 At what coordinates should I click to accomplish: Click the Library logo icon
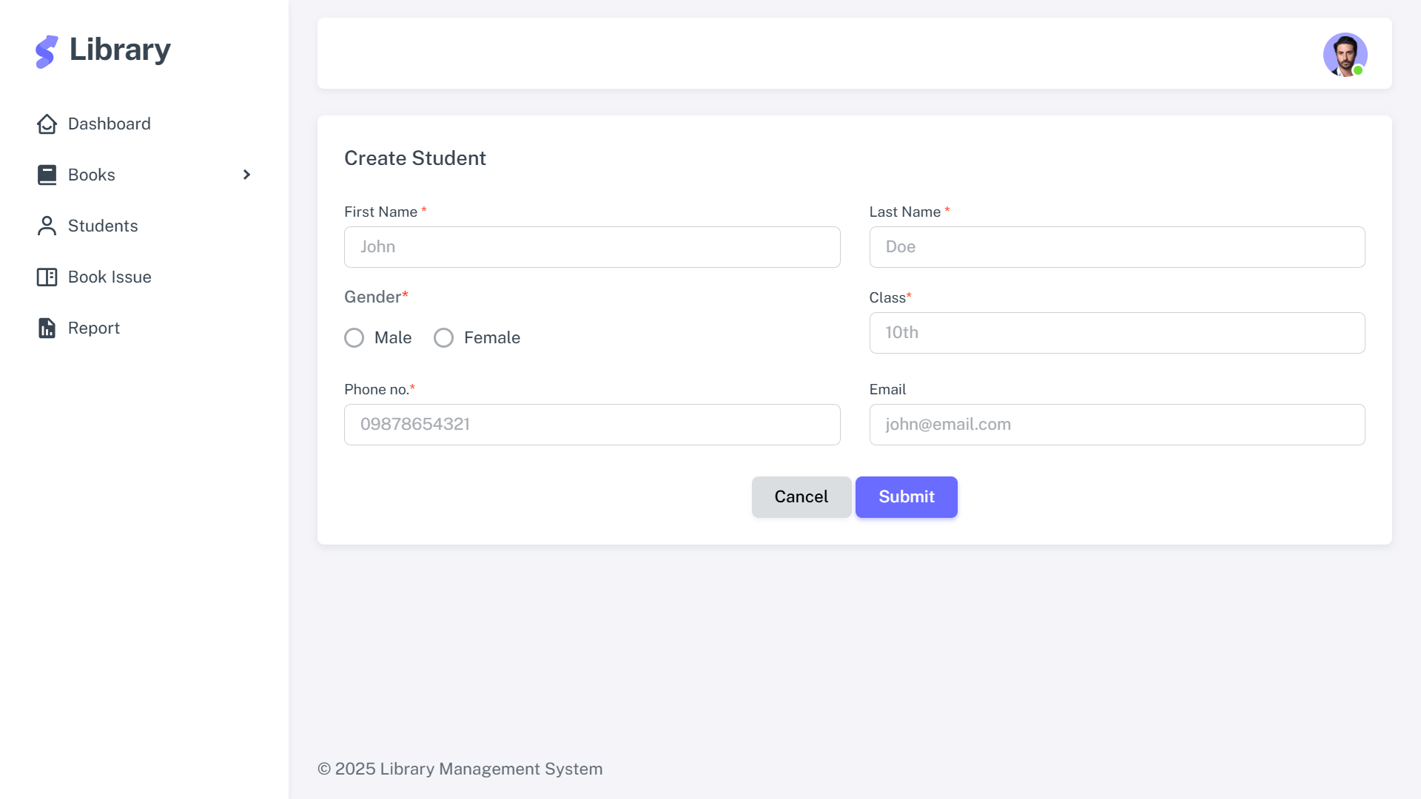47,52
